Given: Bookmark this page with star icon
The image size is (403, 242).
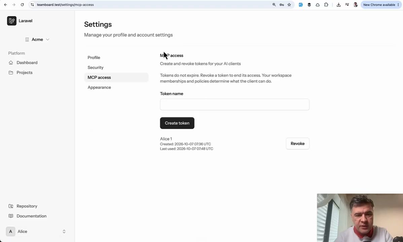Looking at the screenshot, I should tap(289, 5).
